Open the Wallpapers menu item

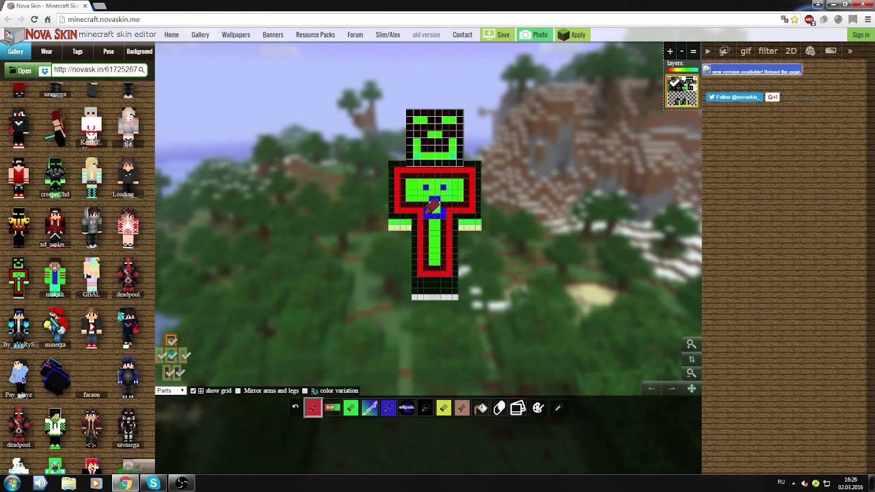(236, 35)
